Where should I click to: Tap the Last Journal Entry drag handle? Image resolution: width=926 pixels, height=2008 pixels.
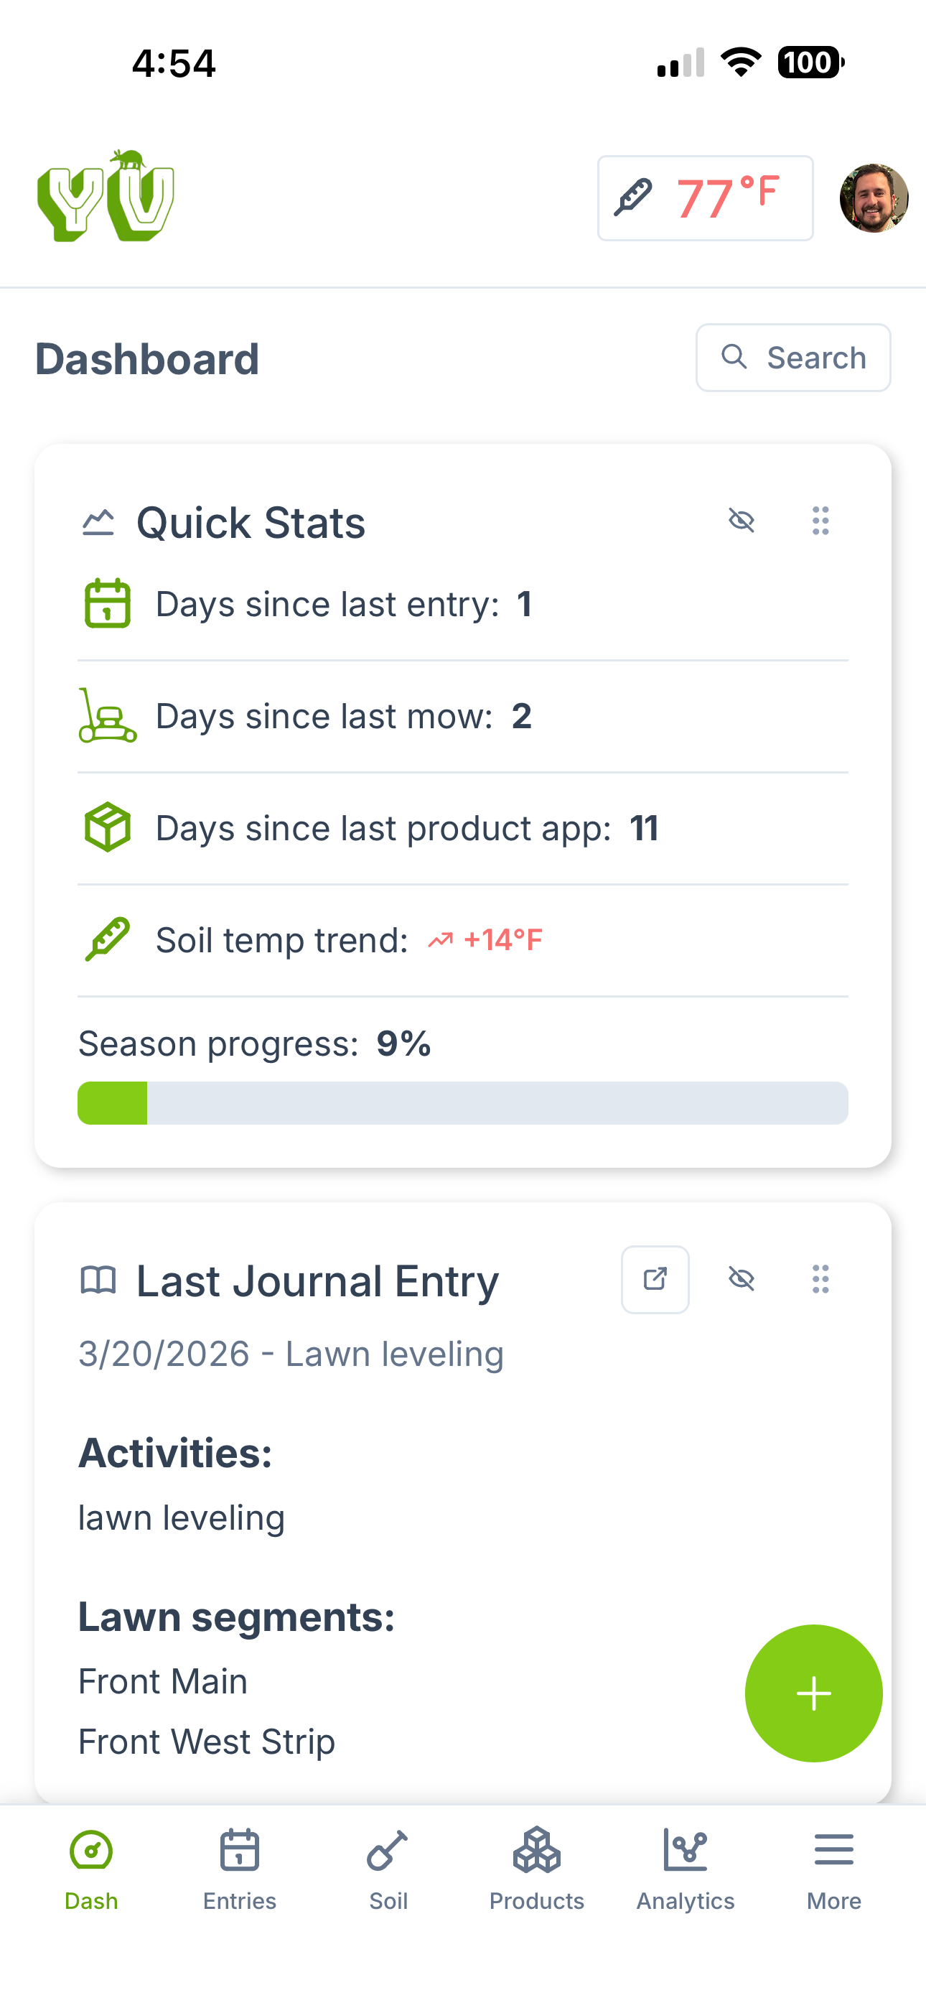coord(819,1279)
